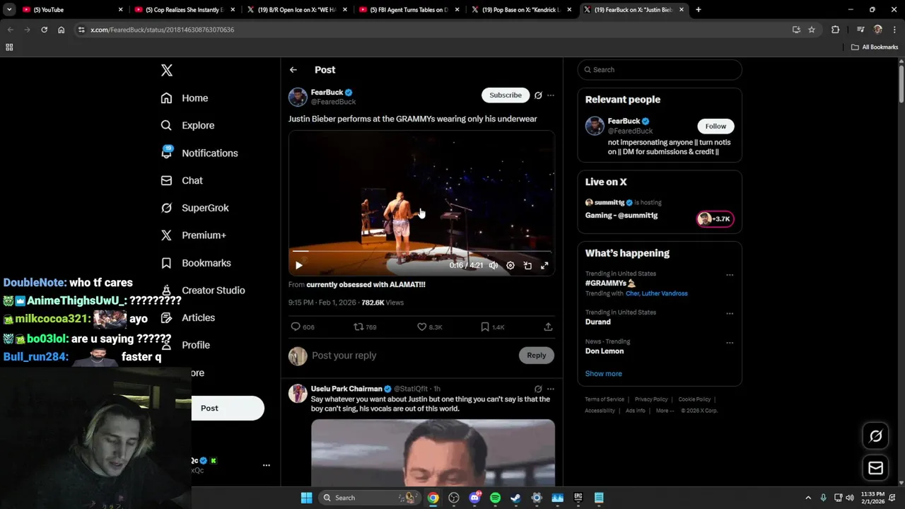Click the Subscribe button on FearBuck's post
The width and height of the screenshot is (905, 509).
pos(506,95)
